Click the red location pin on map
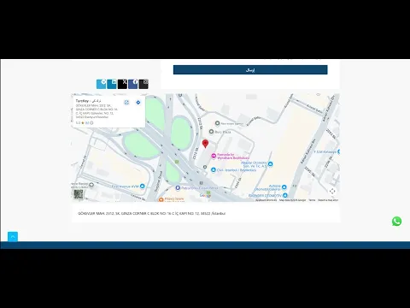 (x=205, y=144)
